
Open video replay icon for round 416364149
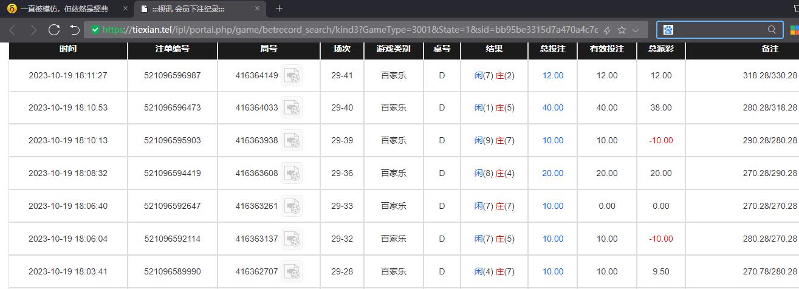[x=292, y=76]
